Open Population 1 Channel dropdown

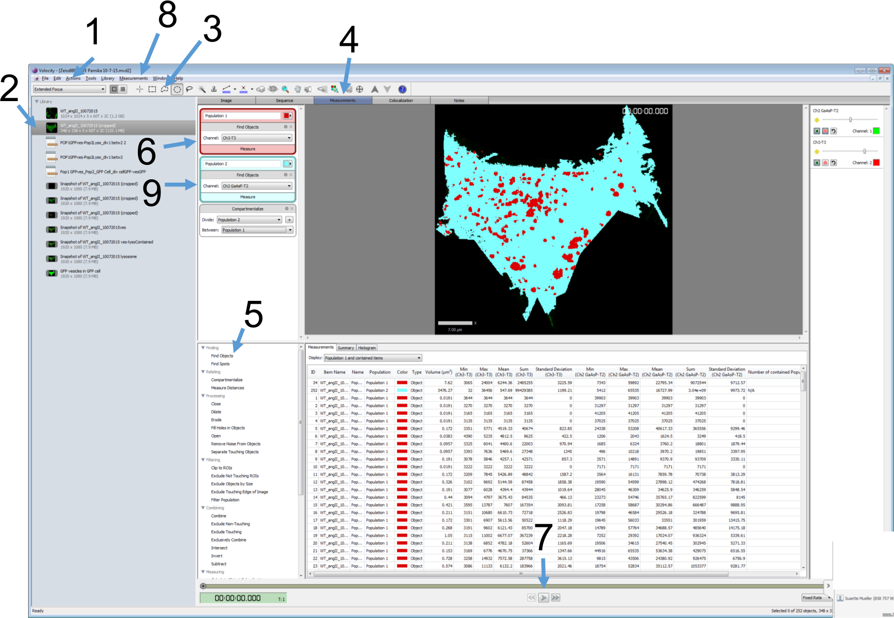(257, 138)
